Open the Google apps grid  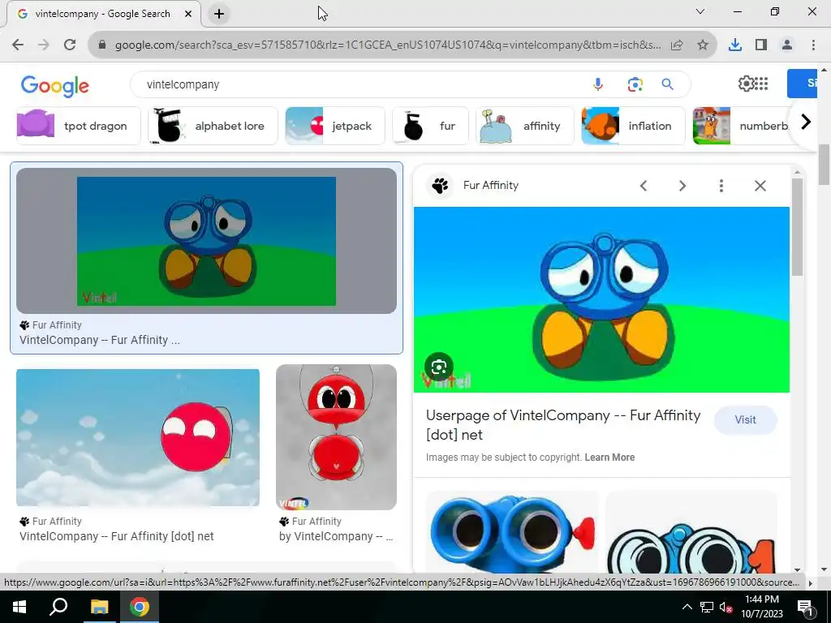tap(761, 84)
